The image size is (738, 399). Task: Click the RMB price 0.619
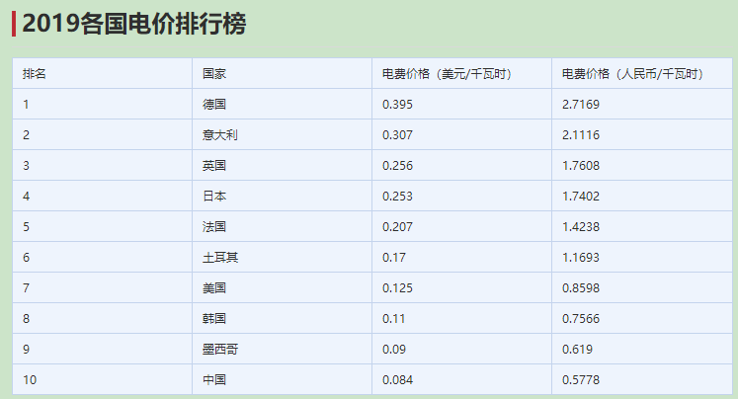click(x=577, y=350)
